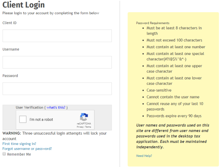Click the Remember Me label text
The height and width of the screenshot is (167, 221).
(x=19, y=154)
